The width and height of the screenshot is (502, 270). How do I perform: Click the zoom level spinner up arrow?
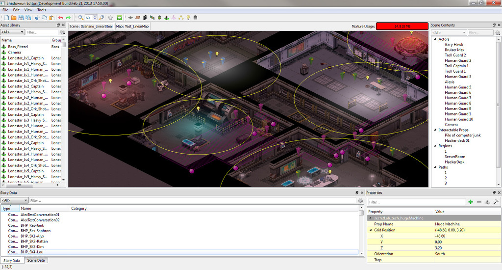tap(95, 16)
